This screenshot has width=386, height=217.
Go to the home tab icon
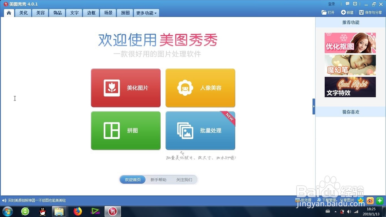point(9,13)
